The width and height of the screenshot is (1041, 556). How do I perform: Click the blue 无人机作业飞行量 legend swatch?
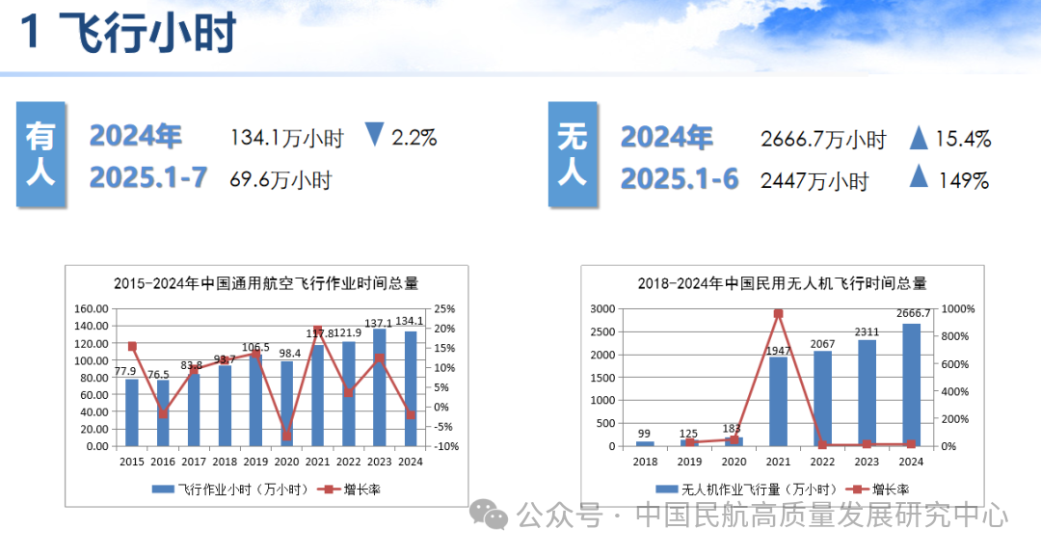[x=666, y=489]
